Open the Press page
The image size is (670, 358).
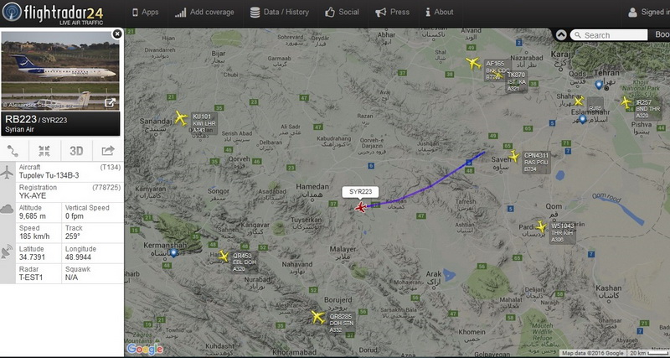392,13
